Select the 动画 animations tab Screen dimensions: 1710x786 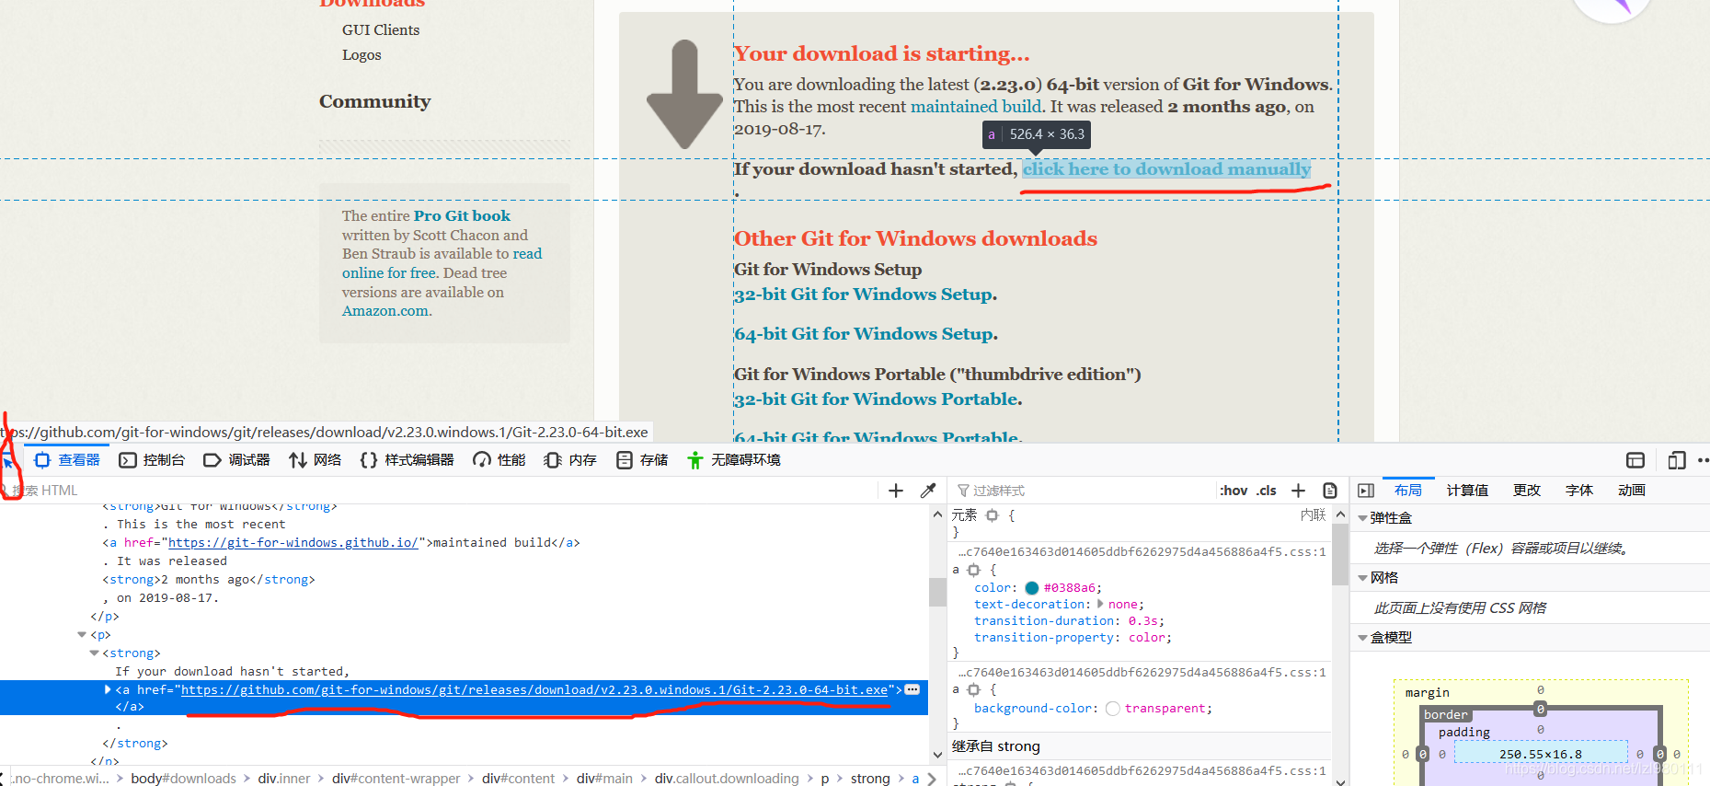1632,491
